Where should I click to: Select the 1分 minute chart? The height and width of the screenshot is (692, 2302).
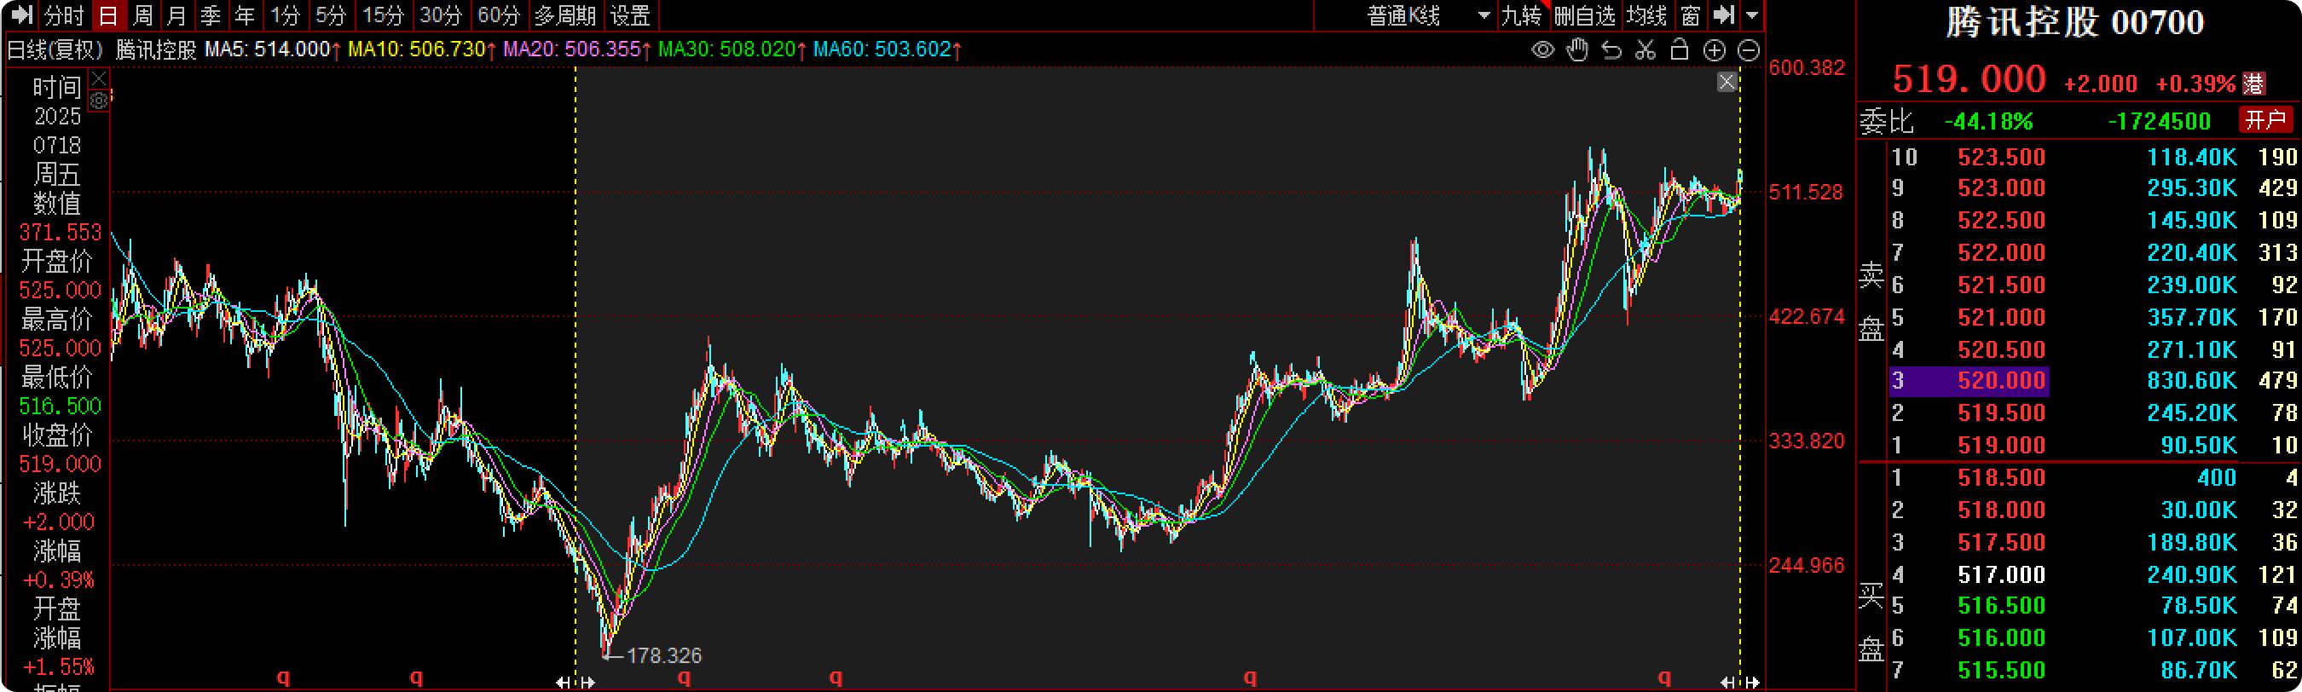[x=285, y=15]
